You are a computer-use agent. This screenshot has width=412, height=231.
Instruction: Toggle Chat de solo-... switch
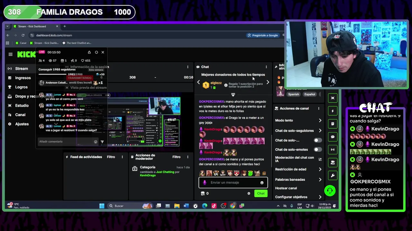click(318, 140)
